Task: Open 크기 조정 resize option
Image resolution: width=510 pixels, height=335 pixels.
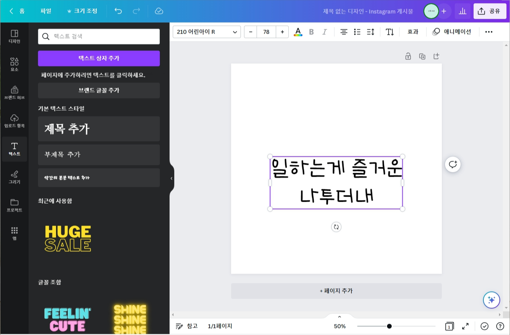Action: tap(82, 11)
